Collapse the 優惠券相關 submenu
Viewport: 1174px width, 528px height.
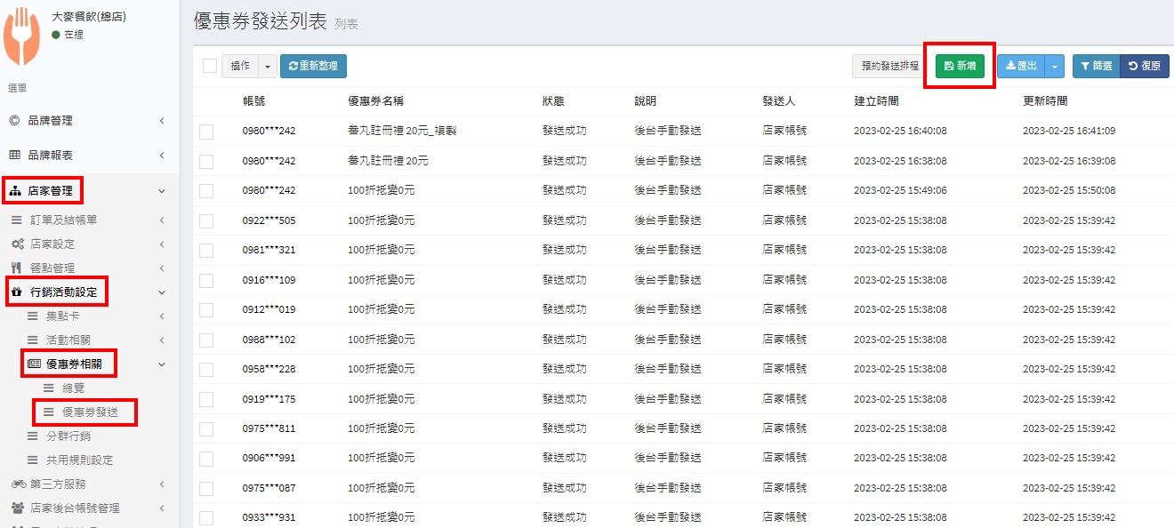point(161,364)
